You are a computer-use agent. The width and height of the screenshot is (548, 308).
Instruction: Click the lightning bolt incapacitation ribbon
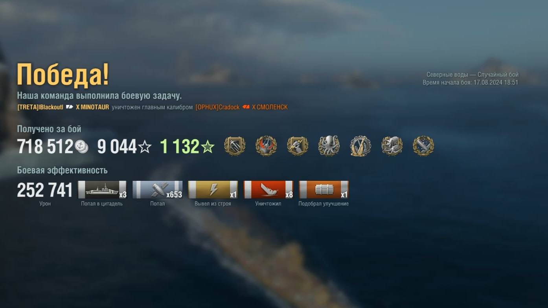(x=213, y=190)
